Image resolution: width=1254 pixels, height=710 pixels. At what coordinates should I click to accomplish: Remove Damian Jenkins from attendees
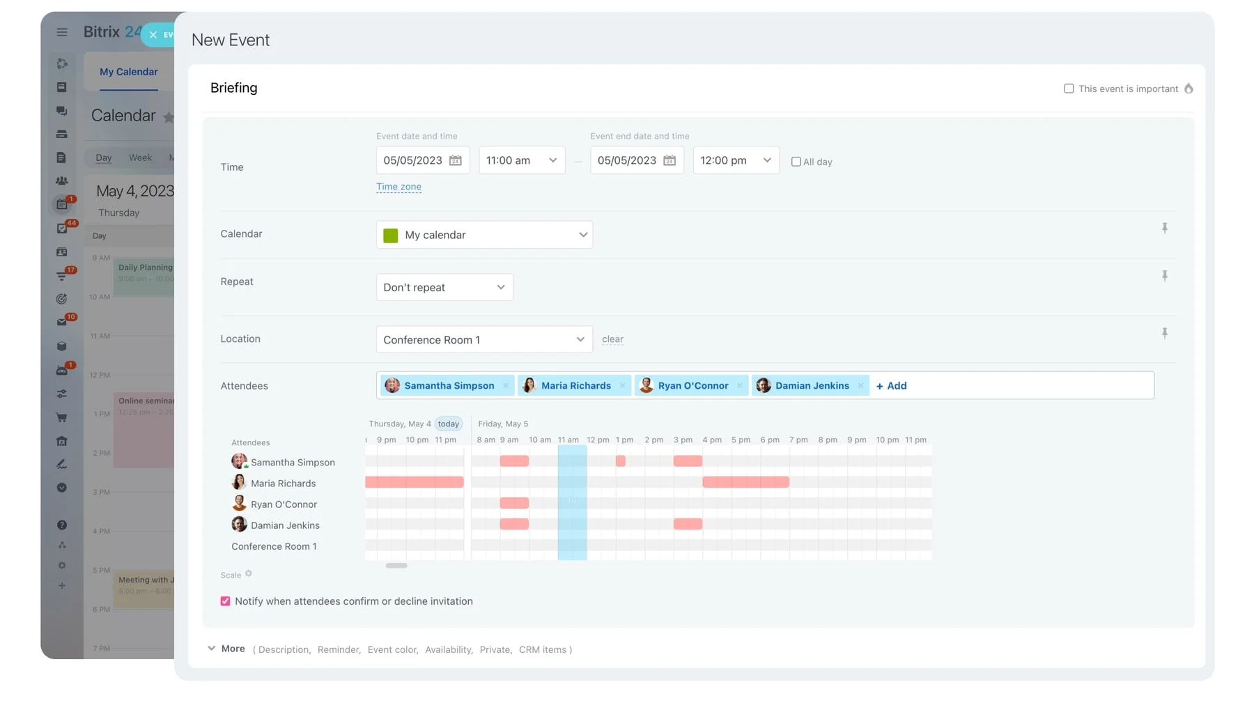pos(860,386)
